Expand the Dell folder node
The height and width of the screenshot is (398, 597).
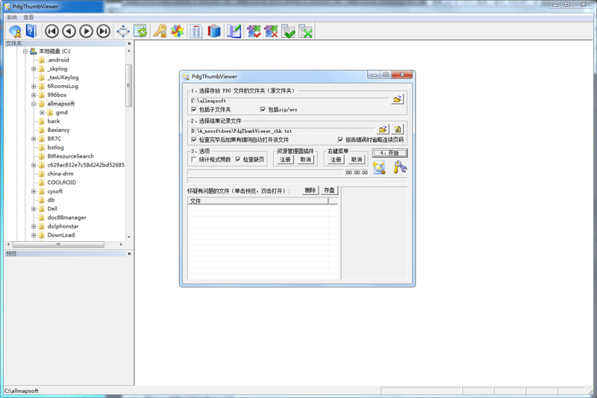(34, 209)
